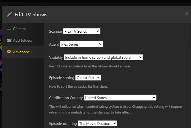Click the 'Edit TV Shows' dialog title
Screen dimensions: 191x128
point(31,14)
